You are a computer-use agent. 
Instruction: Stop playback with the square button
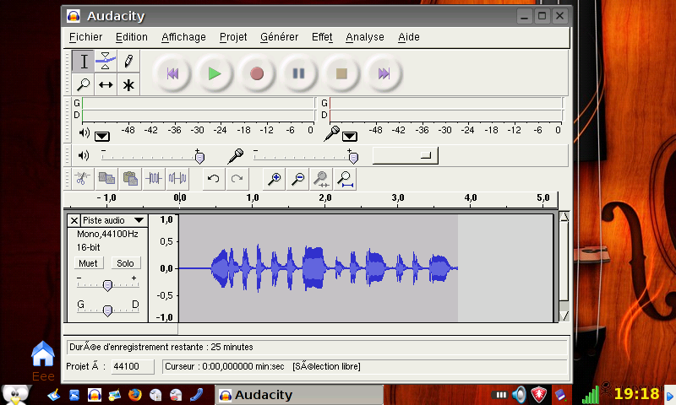[341, 73]
